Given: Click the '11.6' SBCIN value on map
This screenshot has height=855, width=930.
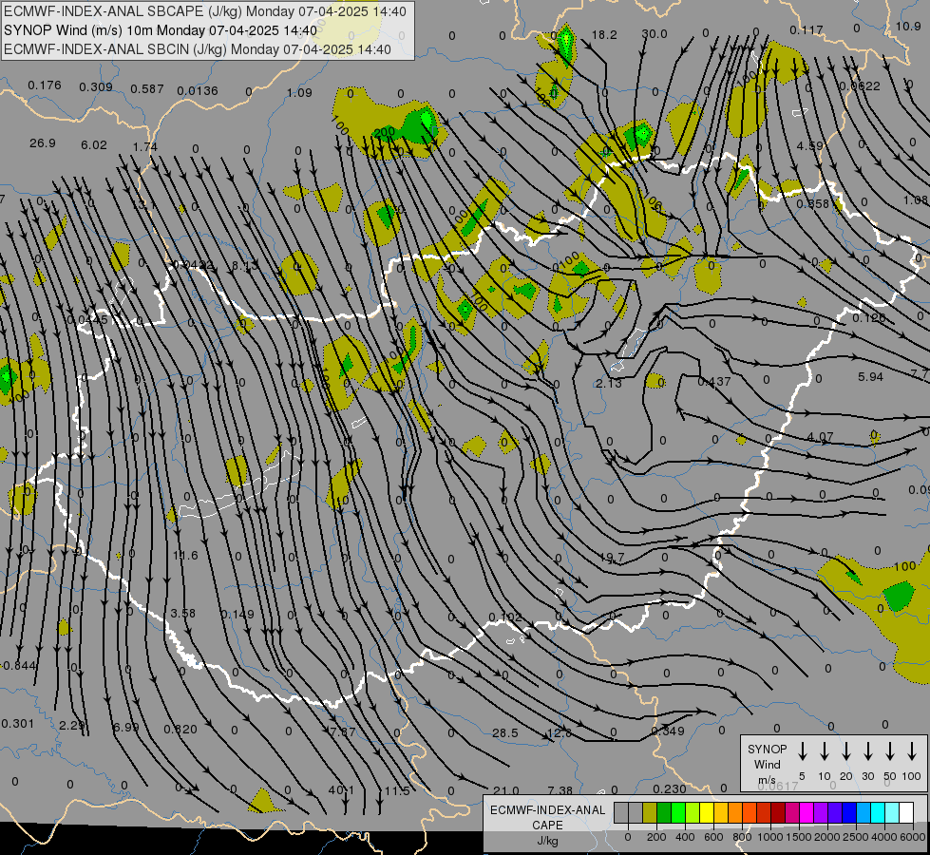Looking at the screenshot, I should tap(185, 556).
